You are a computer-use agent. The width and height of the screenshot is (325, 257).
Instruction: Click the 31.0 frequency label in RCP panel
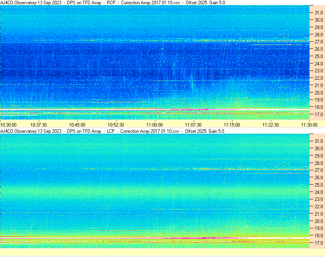[318, 13]
